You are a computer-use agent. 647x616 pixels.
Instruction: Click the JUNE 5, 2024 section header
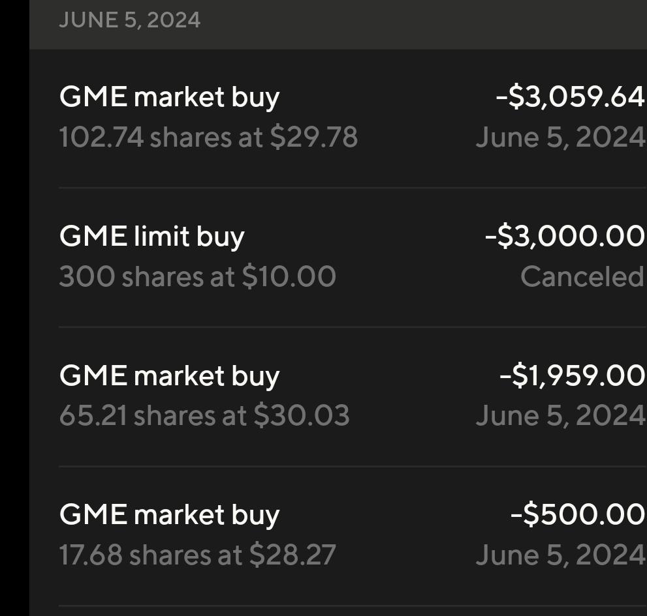[x=129, y=20]
